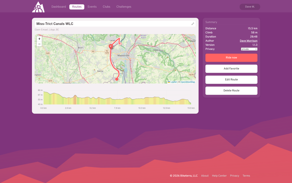Screen dimensions: 292x183
Task: Add this route to favorites
Action: click(231, 69)
